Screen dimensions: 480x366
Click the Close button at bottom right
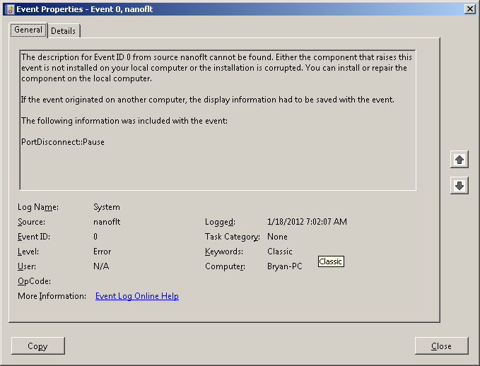pyautogui.click(x=442, y=346)
